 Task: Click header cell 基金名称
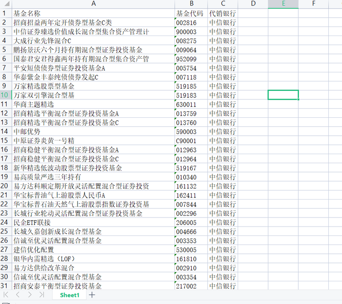pos(93,13)
